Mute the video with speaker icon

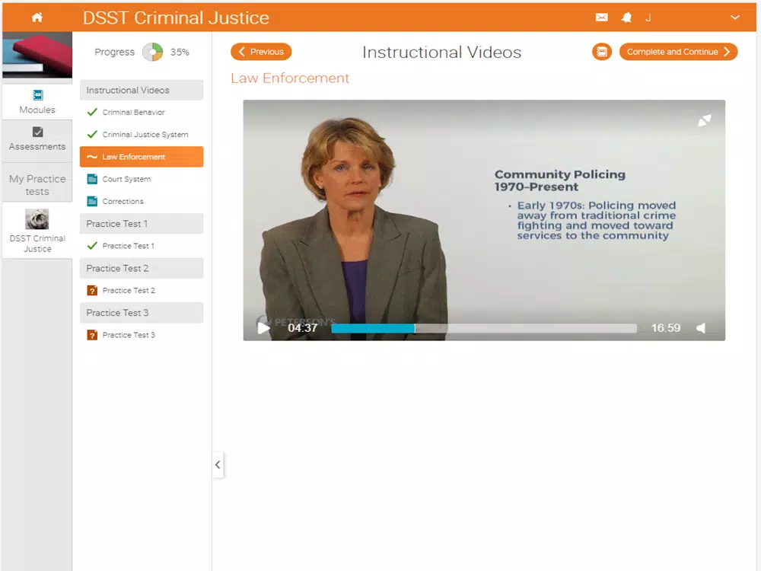(x=702, y=328)
